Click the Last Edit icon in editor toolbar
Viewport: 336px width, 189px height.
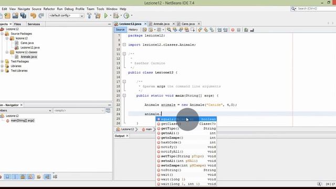145,30
